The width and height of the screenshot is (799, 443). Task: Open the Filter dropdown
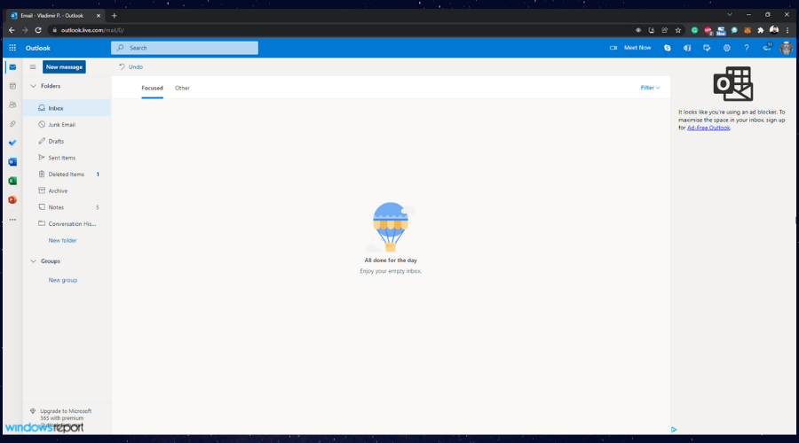click(650, 88)
